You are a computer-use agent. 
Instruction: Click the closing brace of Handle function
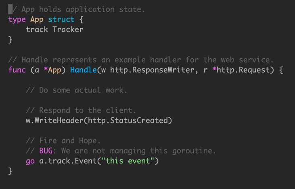pos(10,171)
